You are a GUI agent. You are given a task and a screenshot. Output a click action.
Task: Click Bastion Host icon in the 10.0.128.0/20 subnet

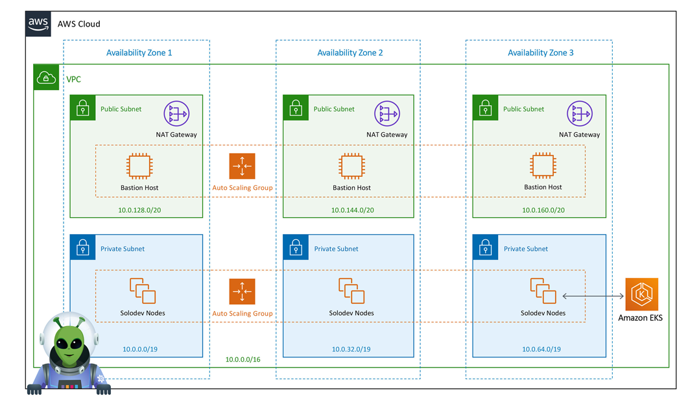click(x=139, y=167)
